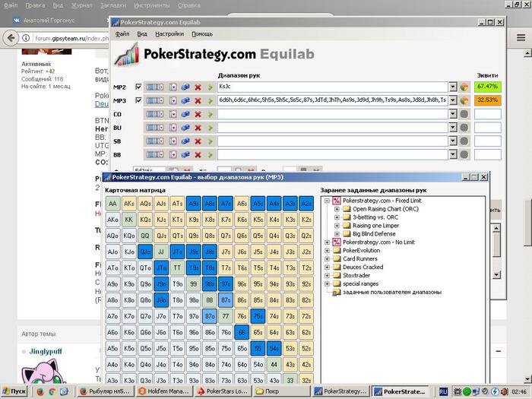The image size is (532, 399).
Task: Deselect the 66 cell in the matrix
Action: (x=242, y=332)
